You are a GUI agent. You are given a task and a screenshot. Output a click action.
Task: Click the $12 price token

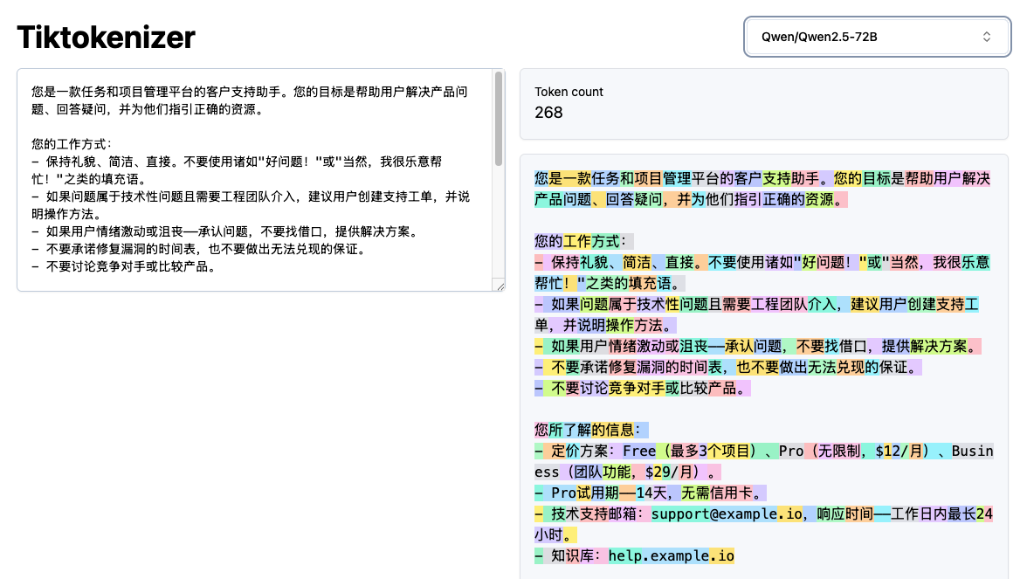point(887,451)
